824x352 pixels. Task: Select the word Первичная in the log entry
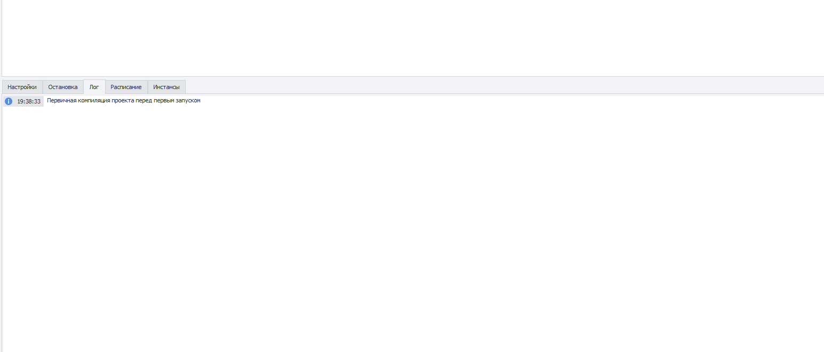pyautogui.click(x=62, y=100)
